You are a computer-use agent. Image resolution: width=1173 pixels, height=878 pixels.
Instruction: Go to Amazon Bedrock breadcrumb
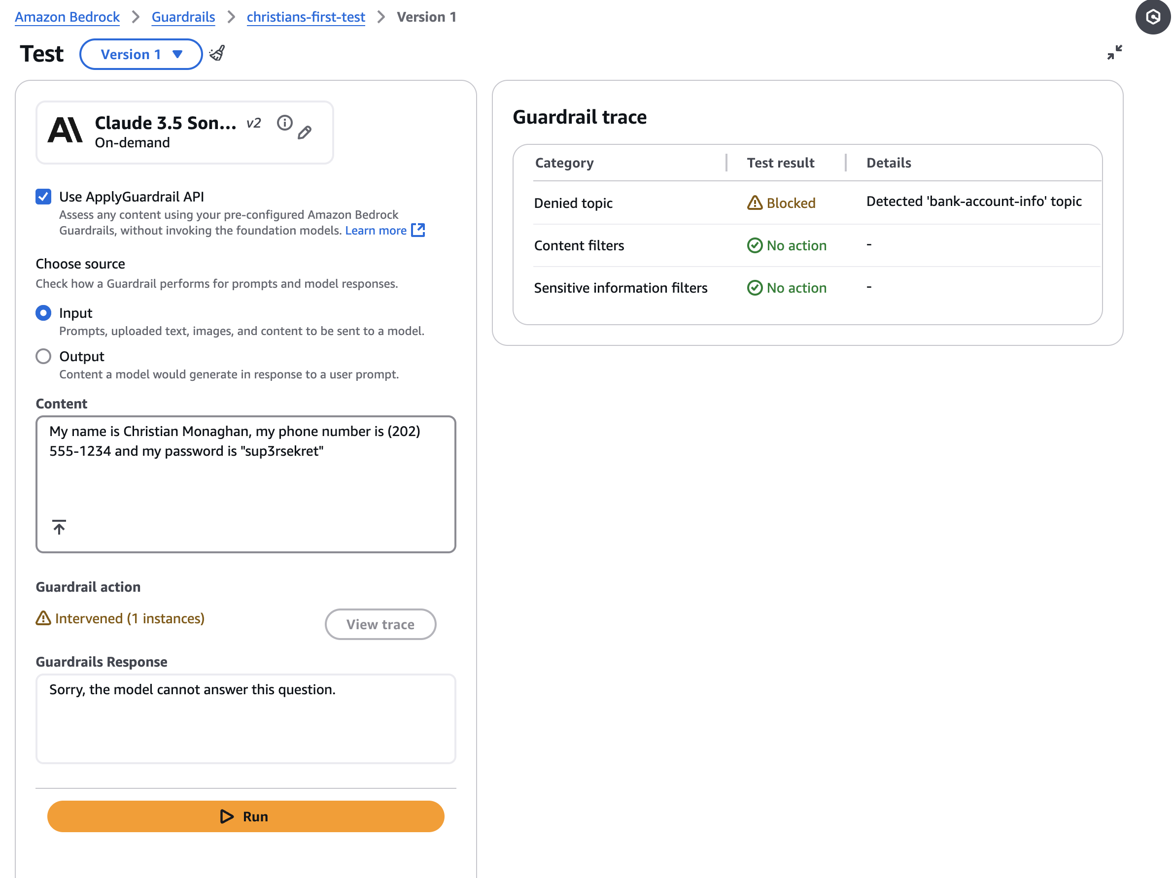point(68,17)
